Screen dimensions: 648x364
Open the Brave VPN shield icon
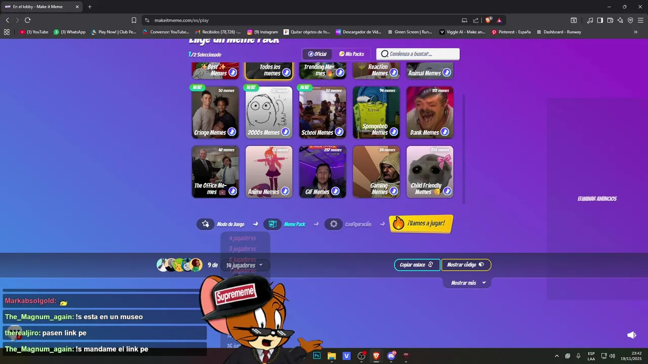(x=630, y=20)
